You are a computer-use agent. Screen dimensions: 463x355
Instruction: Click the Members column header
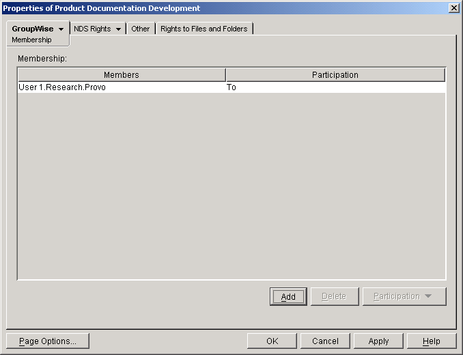122,75
